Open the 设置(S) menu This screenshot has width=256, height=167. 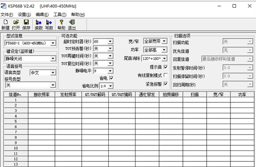coord(24,15)
